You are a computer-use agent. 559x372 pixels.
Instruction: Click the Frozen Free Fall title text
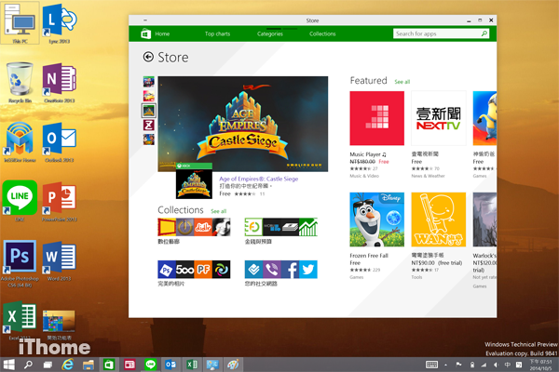click(369, 256)
